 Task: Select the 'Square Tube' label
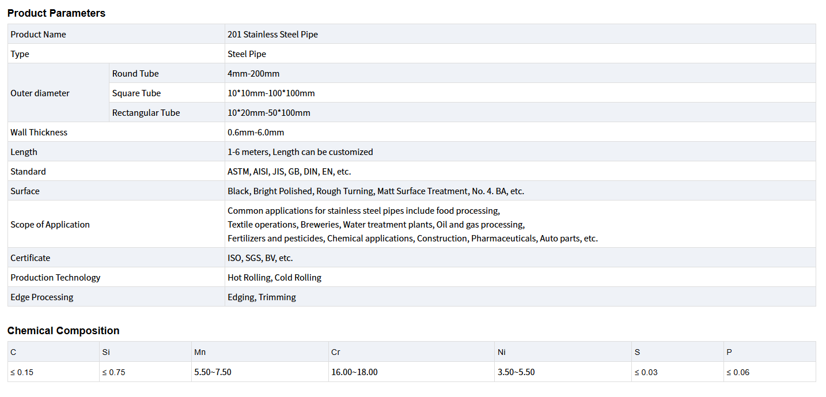point(137,93)
